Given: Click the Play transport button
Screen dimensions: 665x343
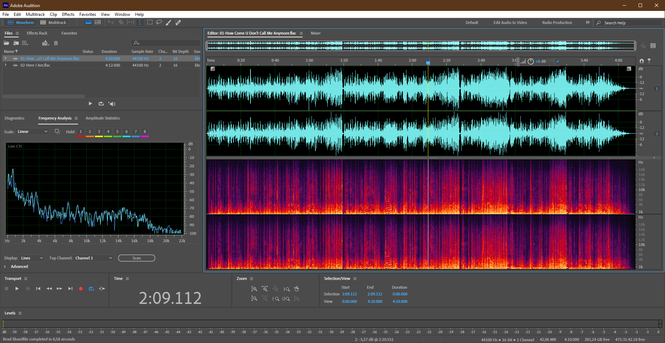Looking at the screenshot, I should click(17, 289).
